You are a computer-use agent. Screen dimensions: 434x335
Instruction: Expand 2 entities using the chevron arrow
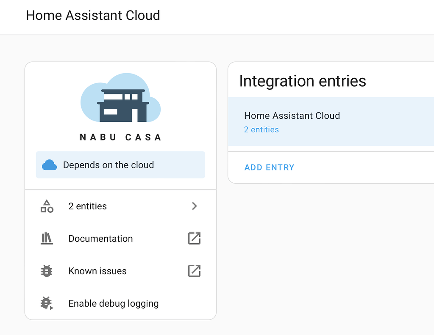point(195,206)
